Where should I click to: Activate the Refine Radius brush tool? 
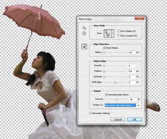pyautogui.click(x=84, y=47)
